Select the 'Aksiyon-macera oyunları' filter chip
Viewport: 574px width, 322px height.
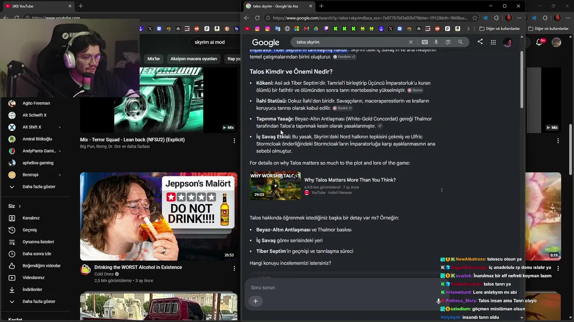[194, 59]
